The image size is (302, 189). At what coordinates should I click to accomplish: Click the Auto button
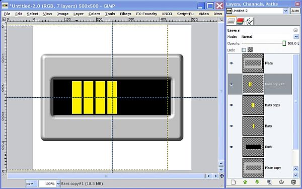tap(295, 11)
